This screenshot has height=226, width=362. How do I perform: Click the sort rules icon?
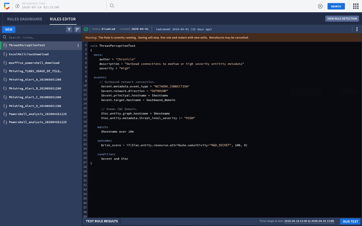pyautogui.click(x=77, y=30)
